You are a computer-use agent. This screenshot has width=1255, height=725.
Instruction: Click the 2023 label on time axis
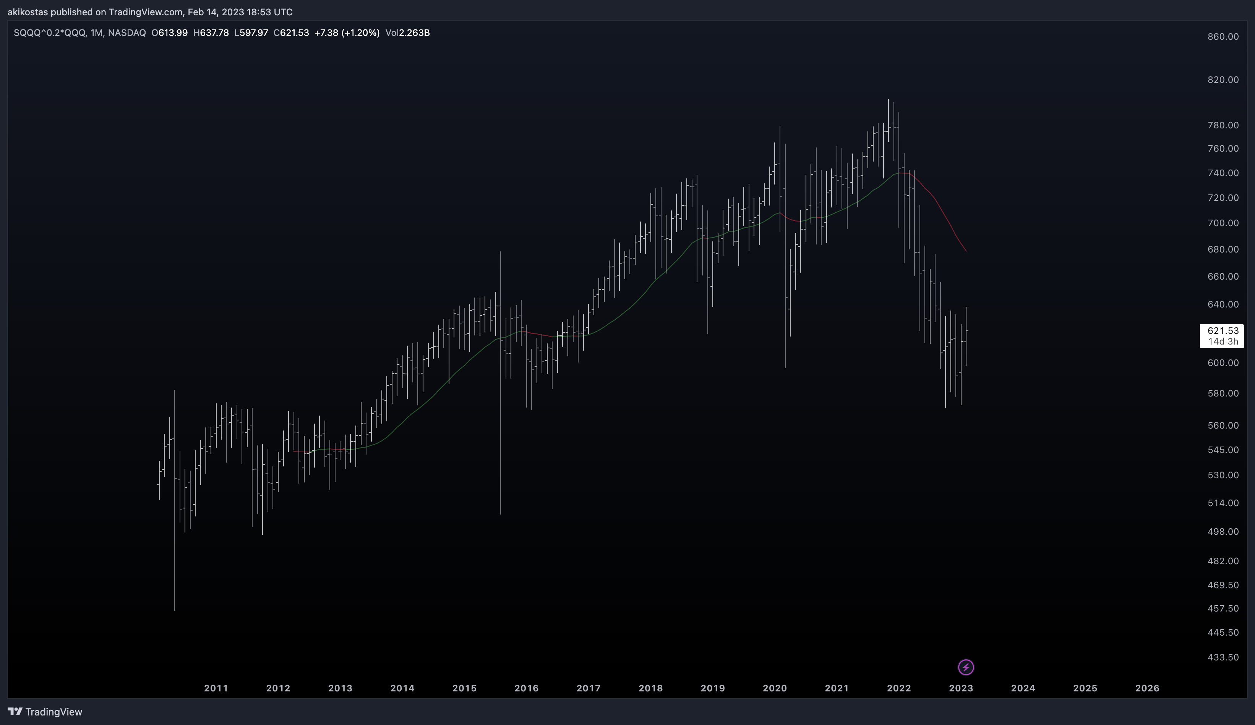coord(961,688)
